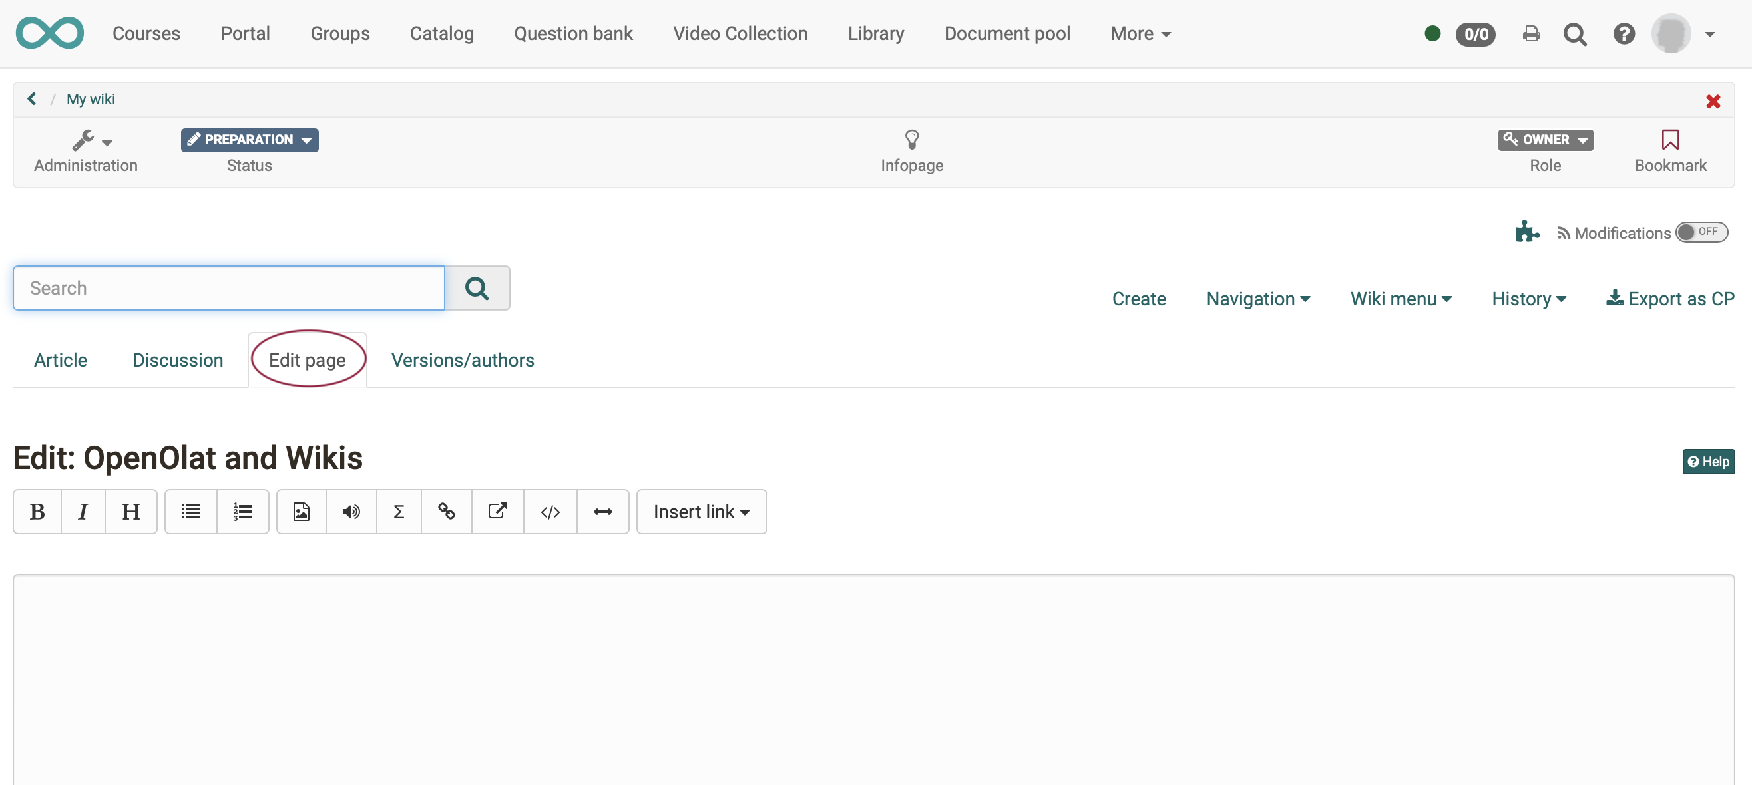This screenshot has height=785, width=1752.
Task: Click the Bold formatting button
Action: pyautogui.click(x=37, y=511)
